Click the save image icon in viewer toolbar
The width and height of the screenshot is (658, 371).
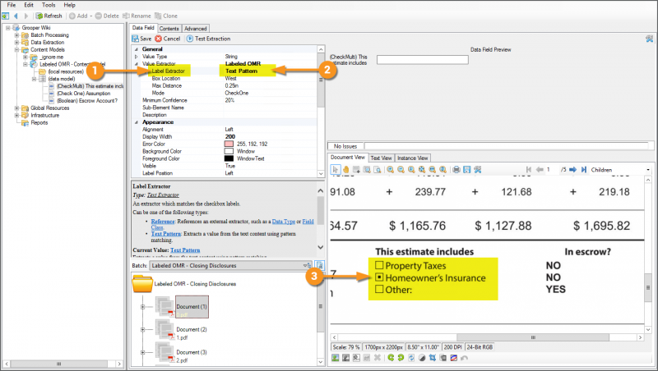tap(466, 170)
